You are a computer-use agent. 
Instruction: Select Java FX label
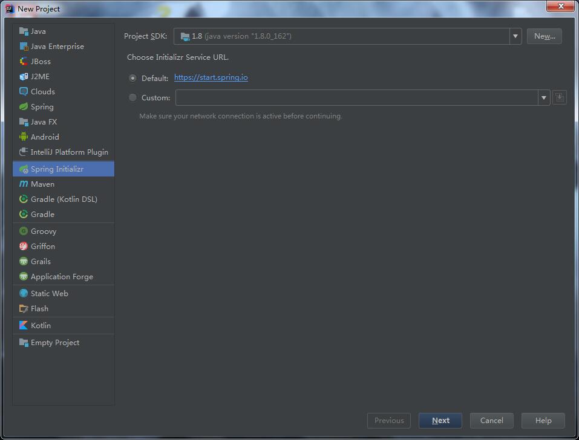point(44,121)
